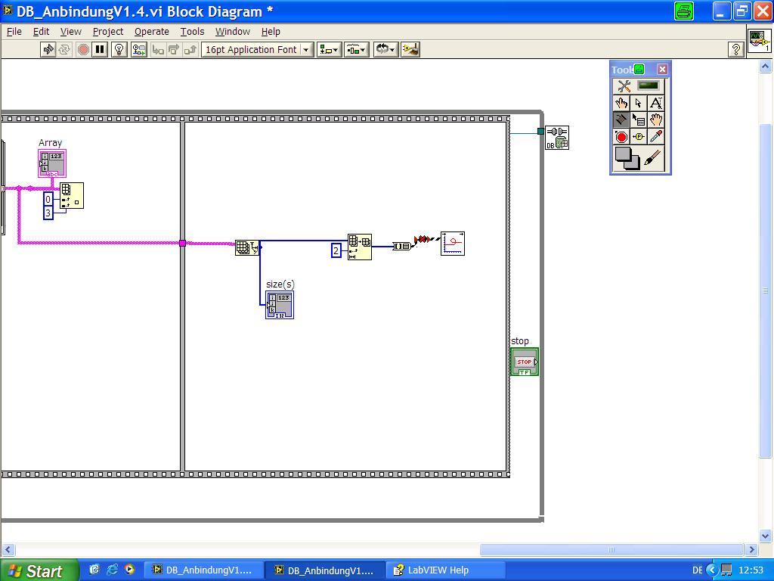
Task: Toggle Automatic Tool Selection in Tools palette
Action: (x=639, y=86)
